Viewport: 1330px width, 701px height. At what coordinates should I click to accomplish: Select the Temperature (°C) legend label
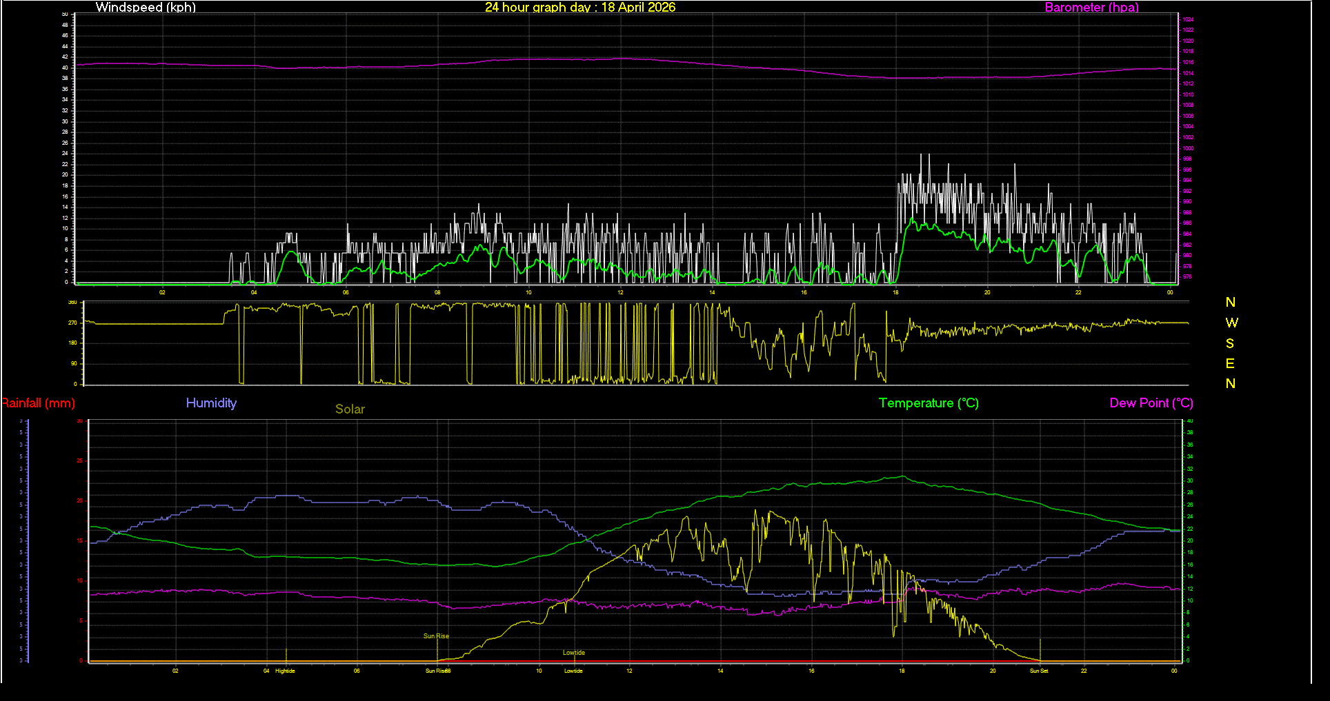pos(929,403)
